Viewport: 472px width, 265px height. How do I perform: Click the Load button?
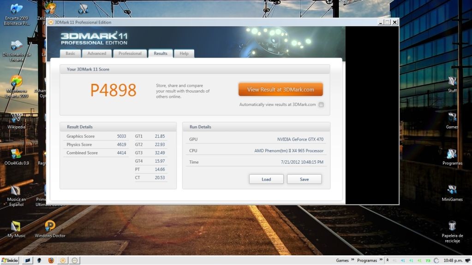(266, 179)
